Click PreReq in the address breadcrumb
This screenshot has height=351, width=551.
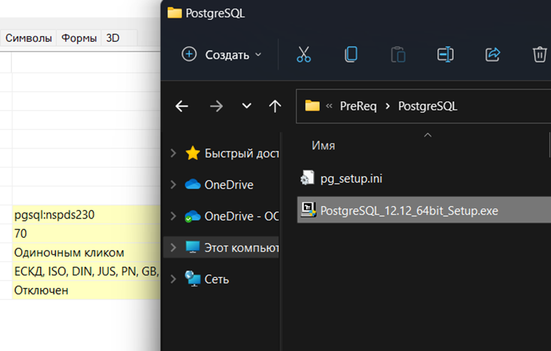tap(358, 106)
